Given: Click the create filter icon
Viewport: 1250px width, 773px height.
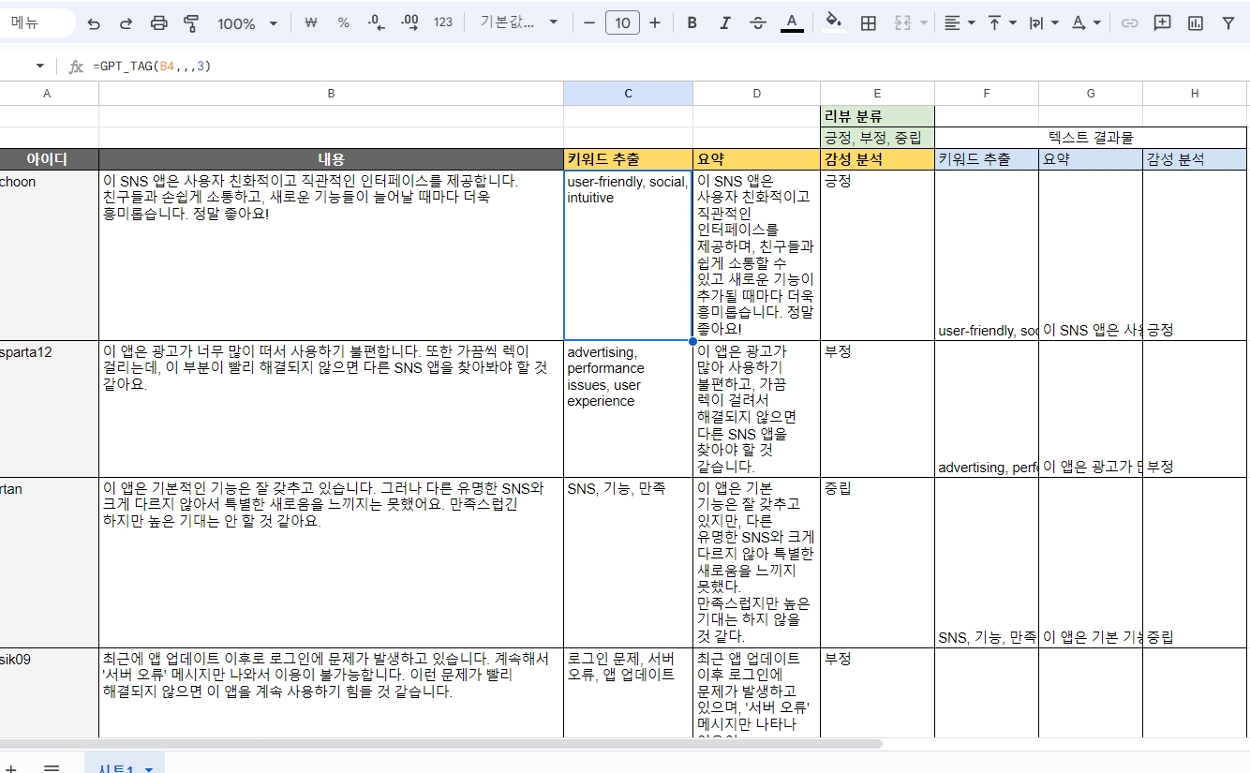Looking at the screenshot, I should (x=1228, y=23).
